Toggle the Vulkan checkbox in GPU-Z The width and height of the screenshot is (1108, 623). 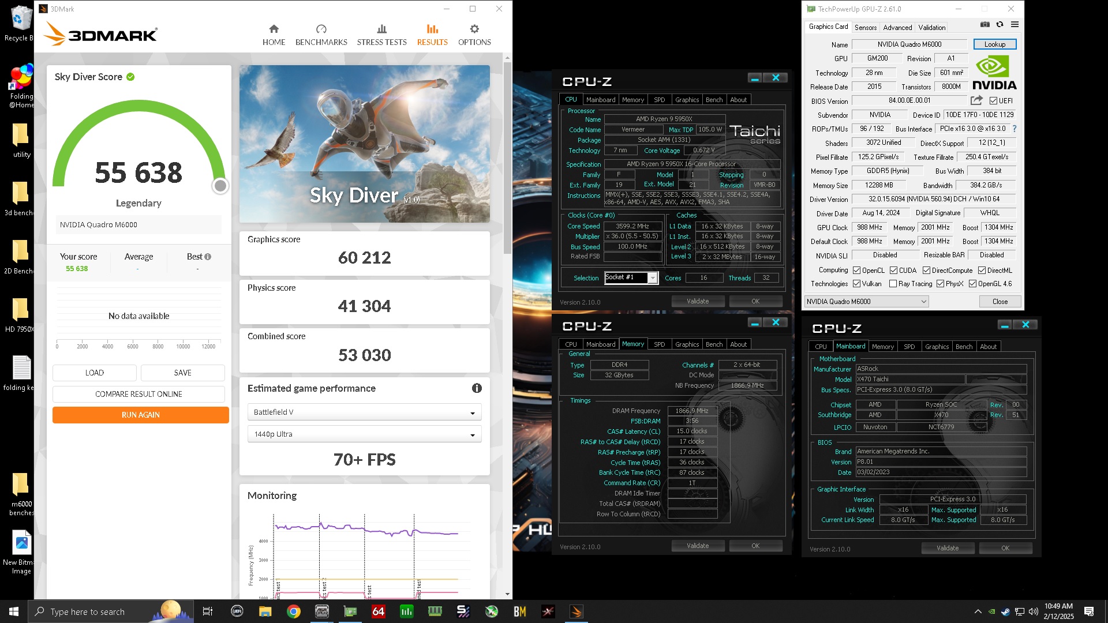(857, 284)
